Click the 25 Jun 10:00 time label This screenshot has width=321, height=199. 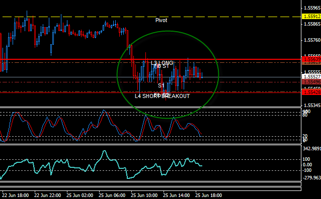point(144,195)
